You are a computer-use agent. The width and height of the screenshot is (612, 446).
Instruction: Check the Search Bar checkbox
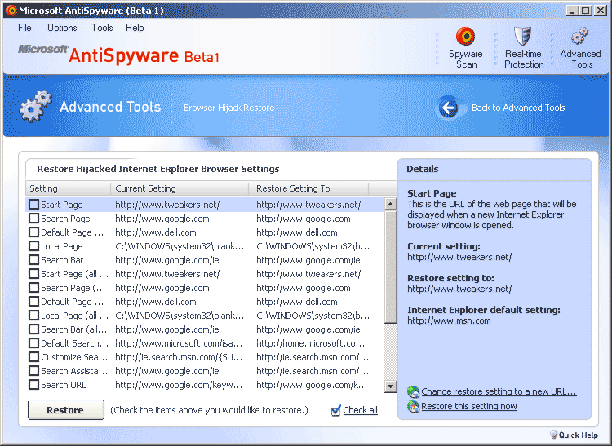click(34, 260)
